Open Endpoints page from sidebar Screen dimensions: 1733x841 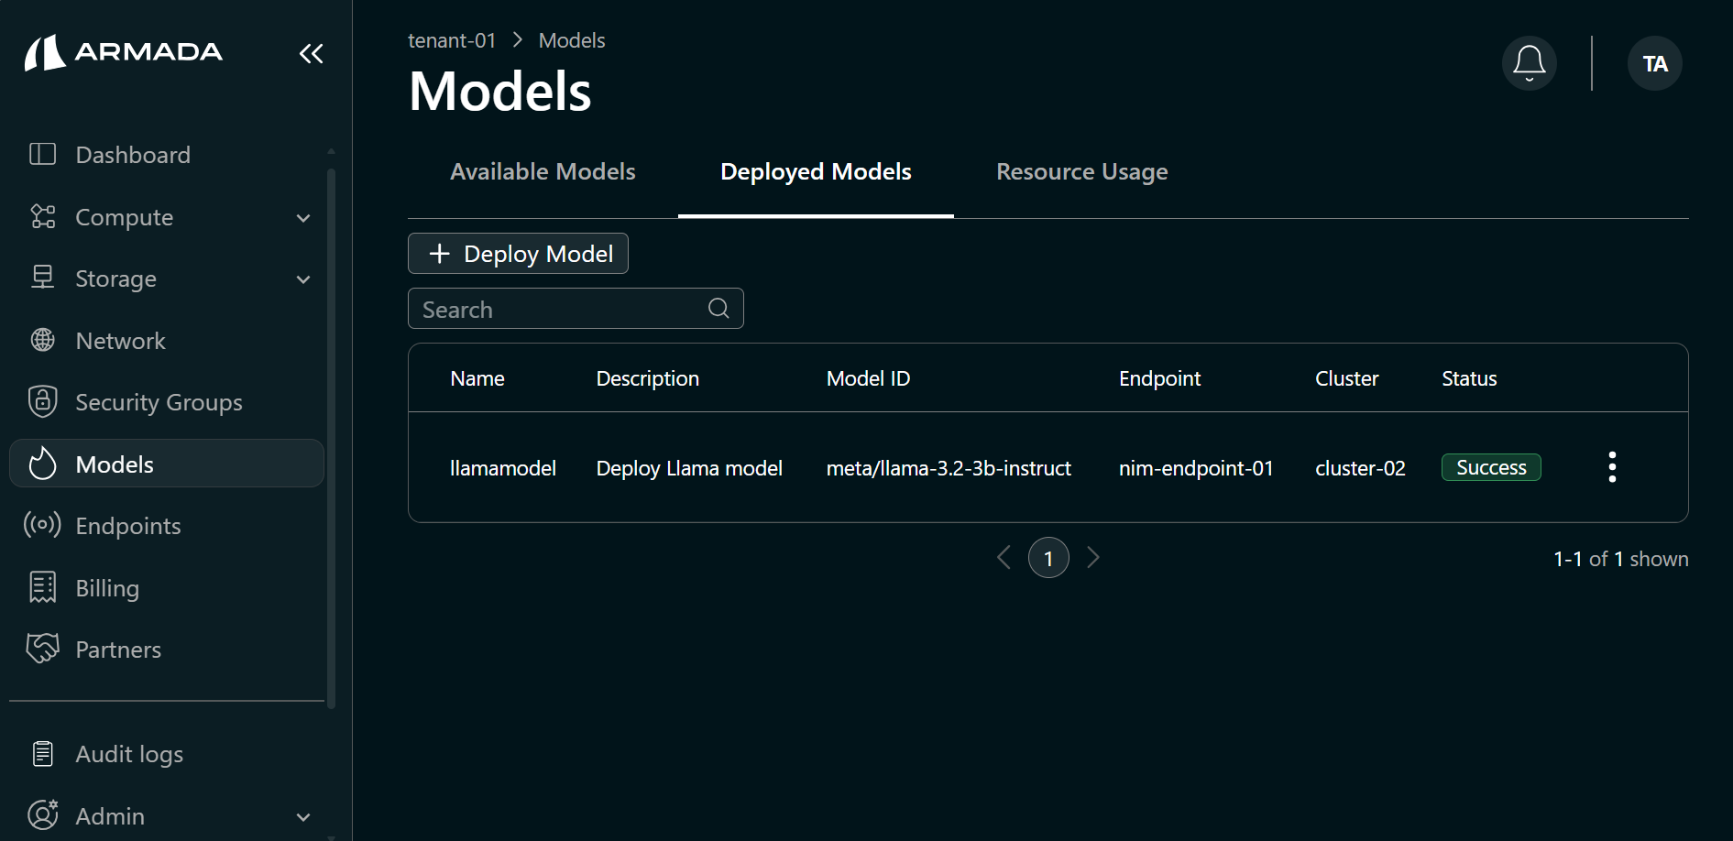[167, 526]
